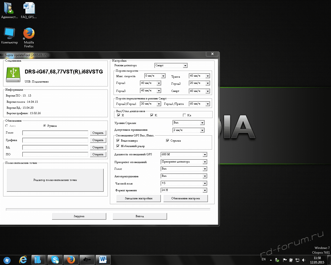Click the power plug tray icon
This screenshot has height=265, width=331.
click(291, 260)
